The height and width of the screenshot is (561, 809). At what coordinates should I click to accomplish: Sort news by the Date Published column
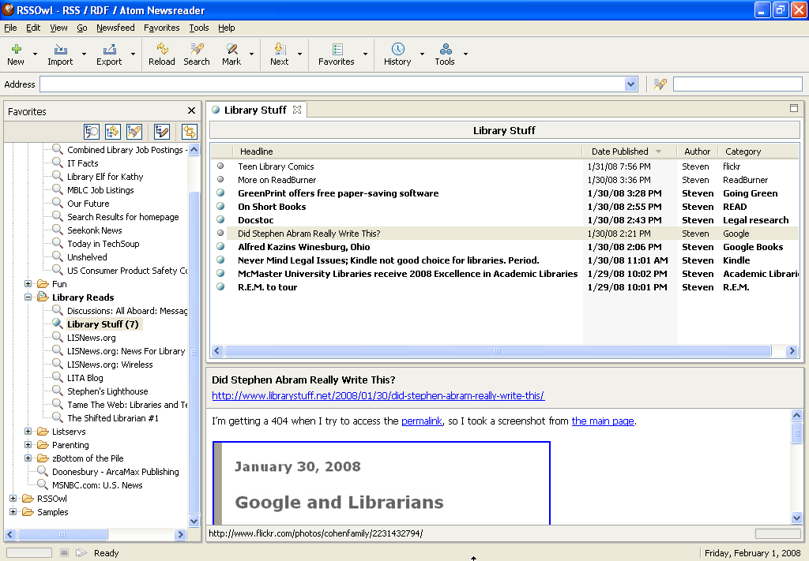coord(630,151)
